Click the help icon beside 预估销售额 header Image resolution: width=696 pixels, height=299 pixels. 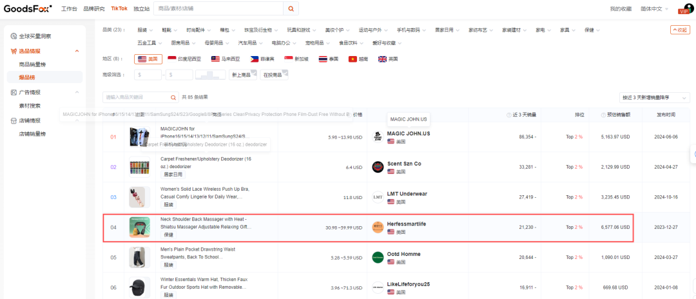coord(604,115)
